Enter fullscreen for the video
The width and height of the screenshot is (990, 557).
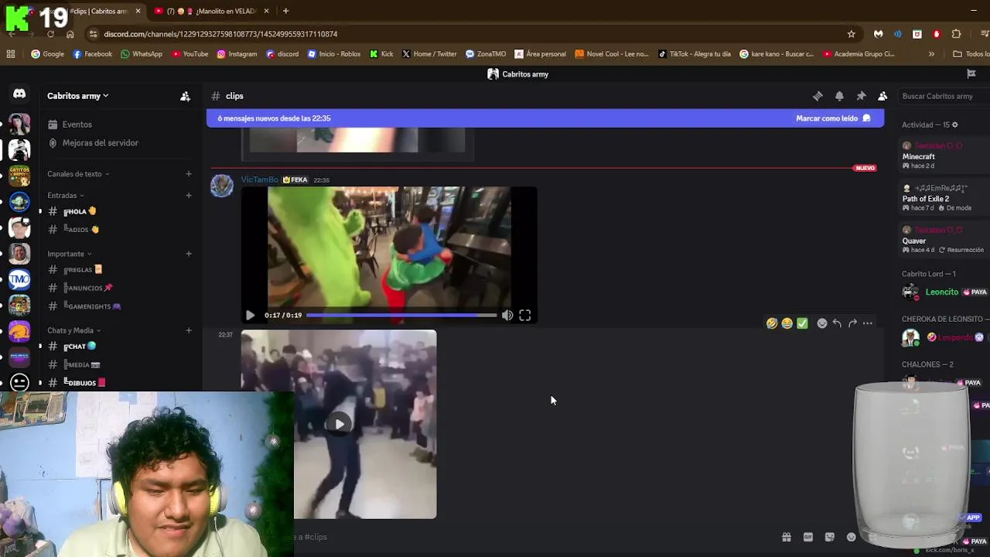(x=525, y=315)
